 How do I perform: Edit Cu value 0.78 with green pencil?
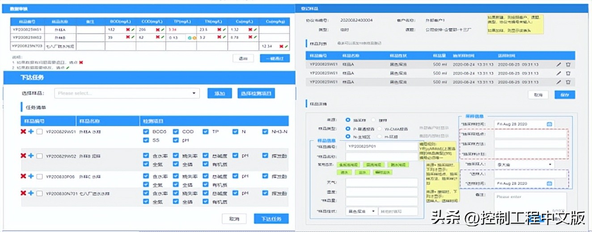tap(254, 37)
